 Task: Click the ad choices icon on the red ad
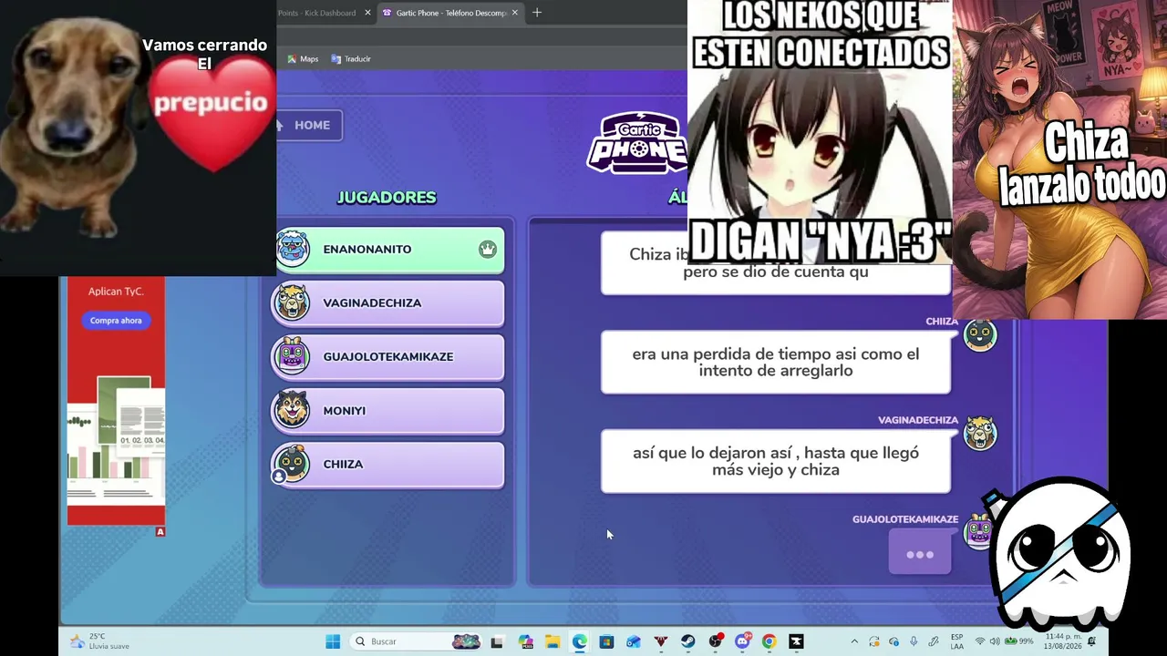(x=160, y=531)
